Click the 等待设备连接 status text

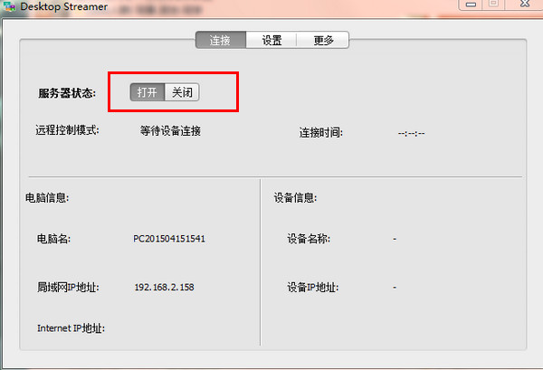170,131
